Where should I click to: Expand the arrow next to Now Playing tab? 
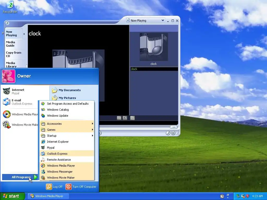24,34
